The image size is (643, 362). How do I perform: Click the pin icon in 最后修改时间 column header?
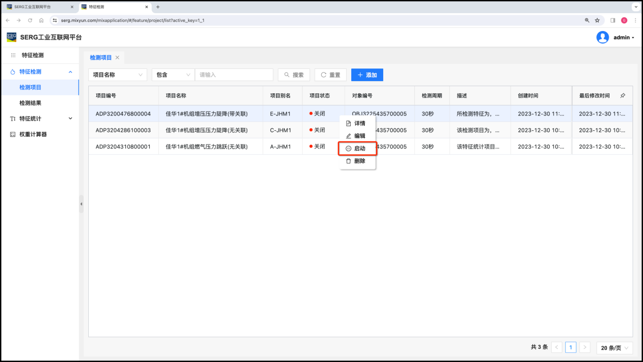click(x=623, y=95)
